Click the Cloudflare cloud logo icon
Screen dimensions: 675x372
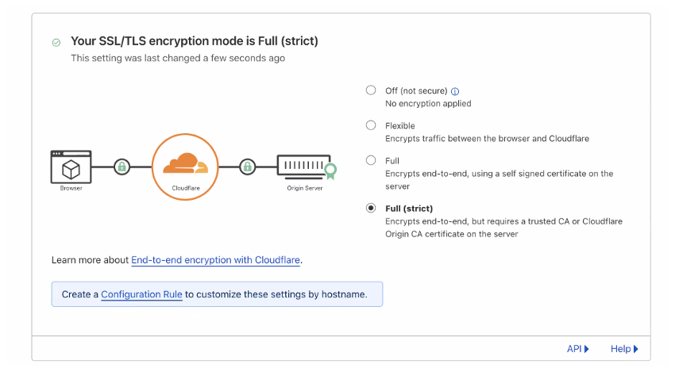coord(184,163)
